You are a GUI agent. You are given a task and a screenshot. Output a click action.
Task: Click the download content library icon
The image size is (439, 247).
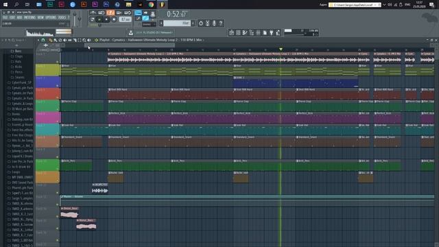point(131,33)
